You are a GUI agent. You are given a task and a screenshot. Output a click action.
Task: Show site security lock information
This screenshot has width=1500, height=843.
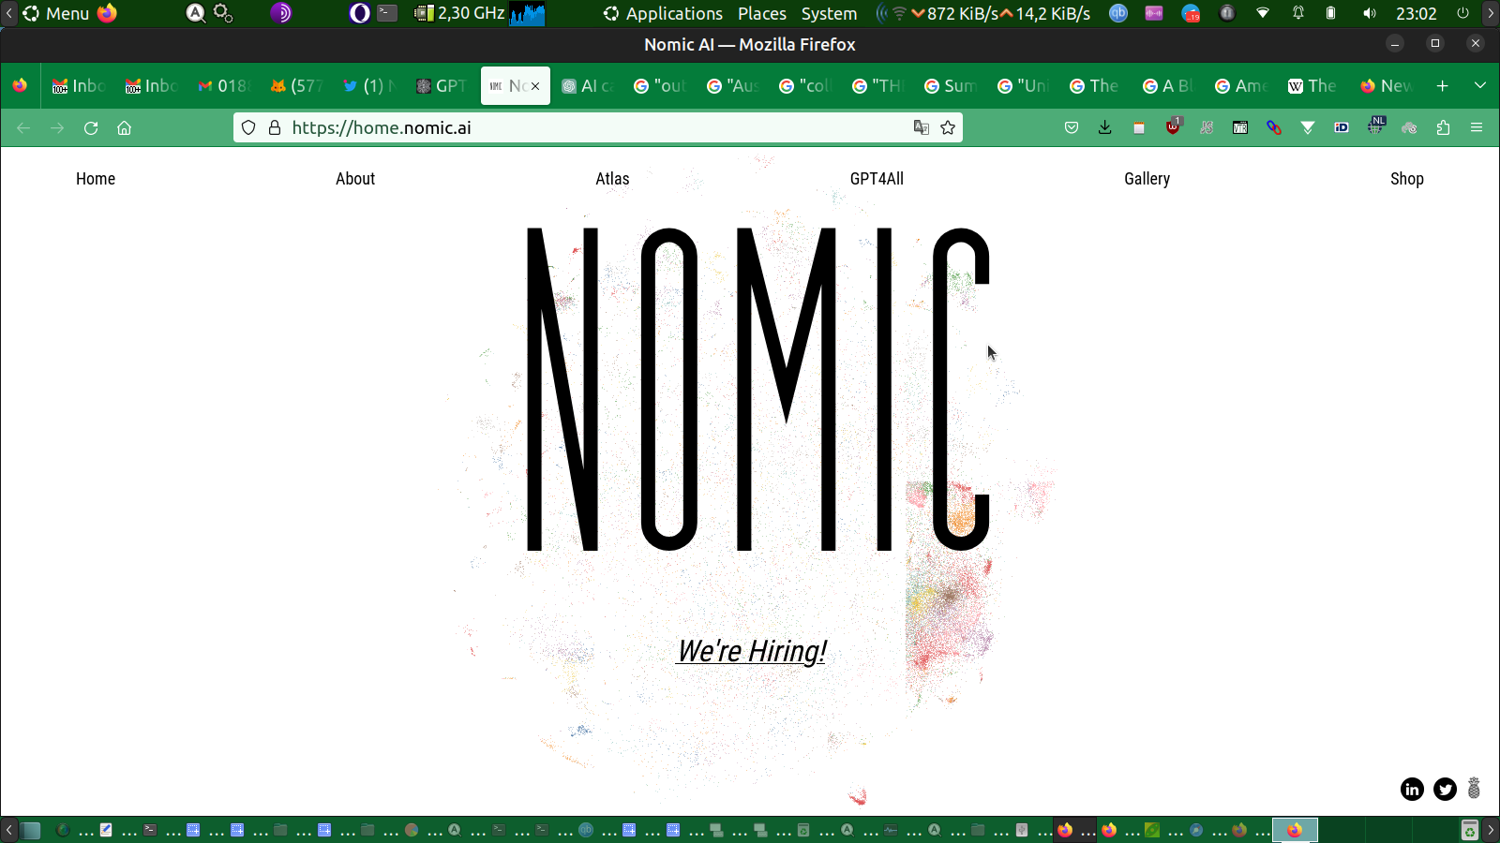(x=275, y=128)
